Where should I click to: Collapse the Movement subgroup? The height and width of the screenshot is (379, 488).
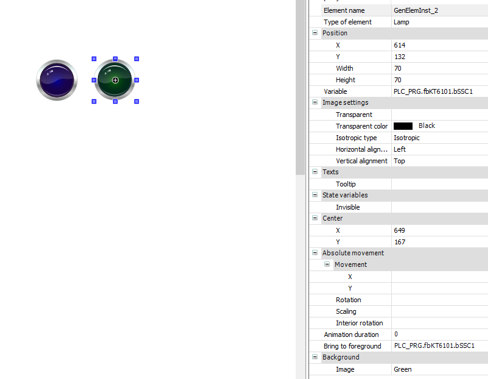coord(327,264)
